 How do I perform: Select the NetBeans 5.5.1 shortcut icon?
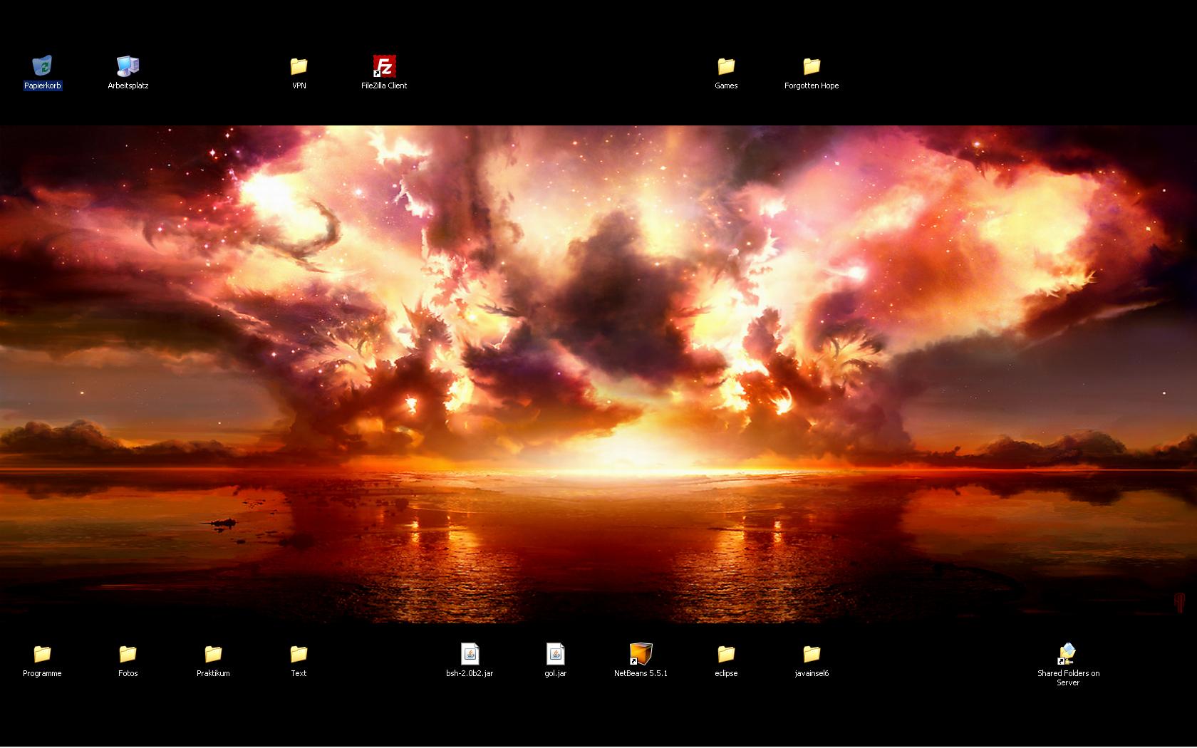coord(641,654)
